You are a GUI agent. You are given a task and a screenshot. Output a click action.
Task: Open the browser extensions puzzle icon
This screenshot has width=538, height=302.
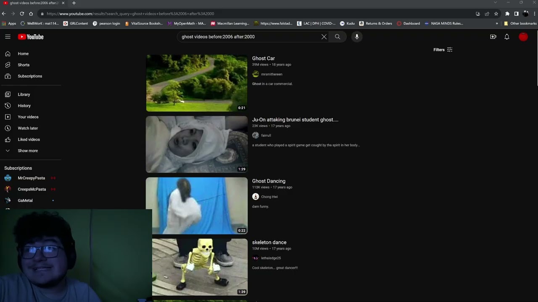[x=507, y=13]
